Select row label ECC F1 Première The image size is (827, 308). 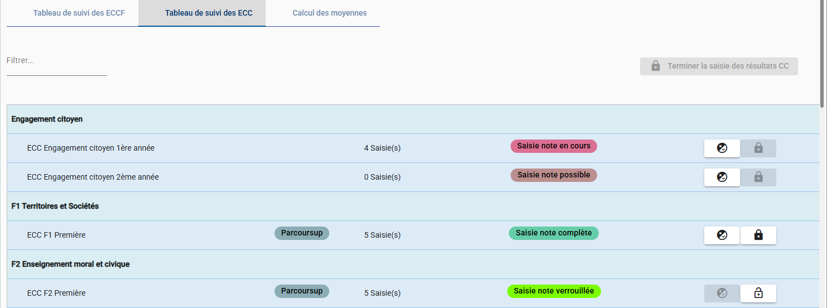click(x=56, y=235)
